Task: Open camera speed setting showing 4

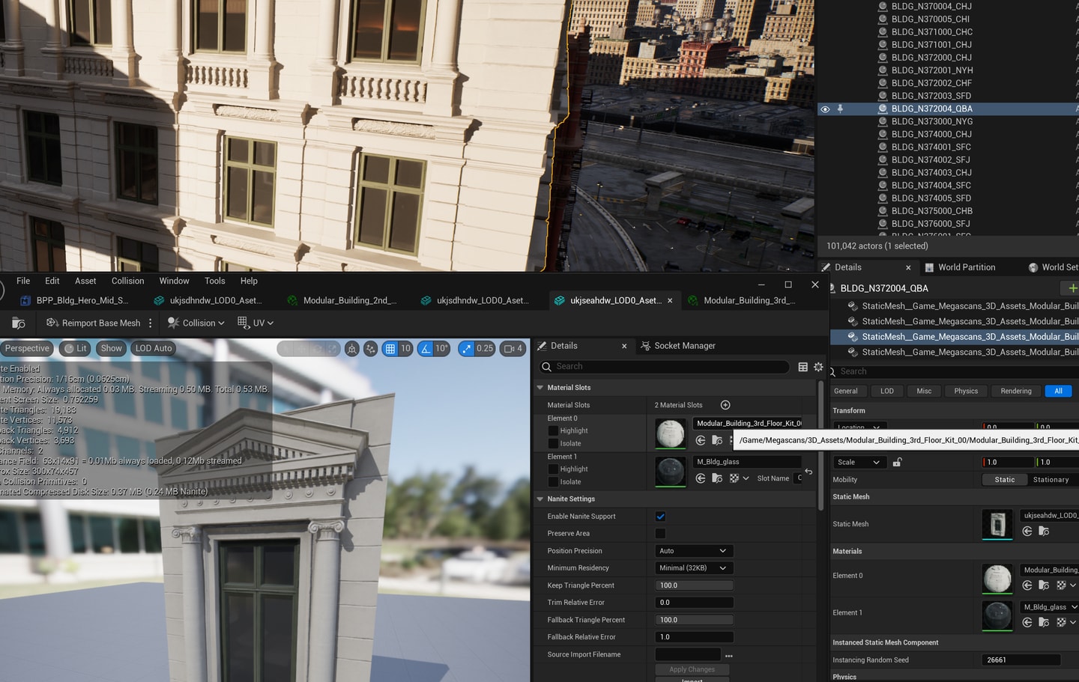Action: click(513, 349)
